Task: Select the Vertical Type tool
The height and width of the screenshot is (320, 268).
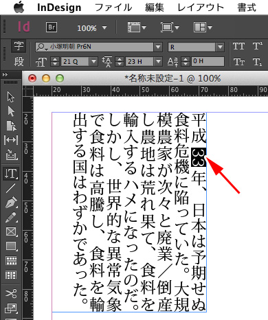Action: click(11, 174)
